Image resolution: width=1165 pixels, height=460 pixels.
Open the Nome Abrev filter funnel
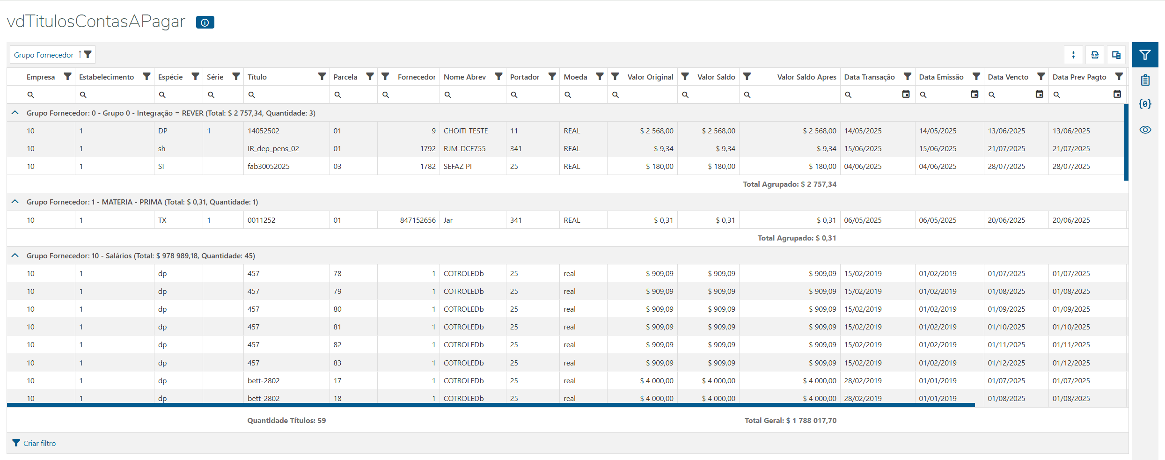pos(498,76)
